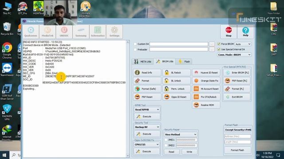Open Read RPMB dropdown
The width and height of the screenshot is (284, 159).
coord(147,110)
